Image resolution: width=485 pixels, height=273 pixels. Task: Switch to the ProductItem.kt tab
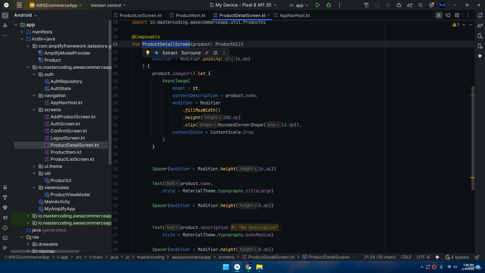tap(188, 15)
